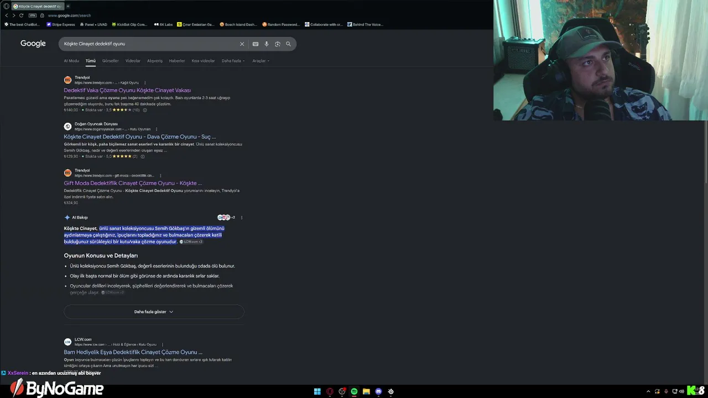Select the Tümü results tab

[x=91, y=61]
